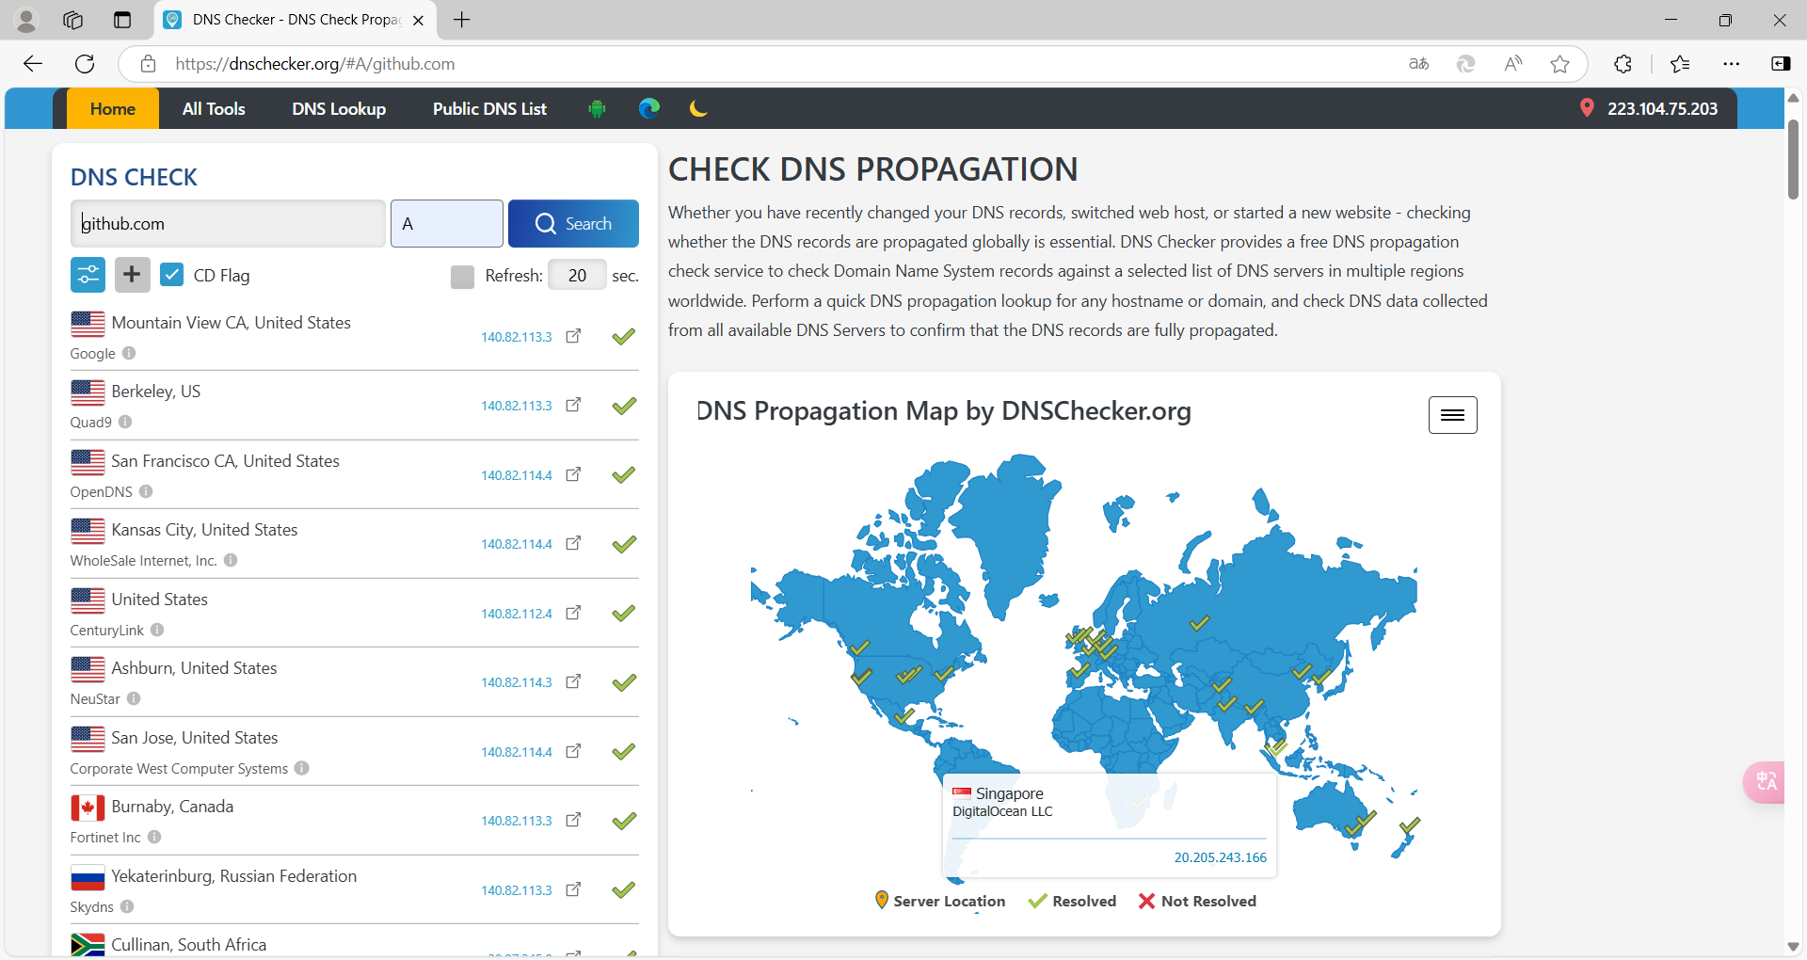Open external link for Mountain View result
Screen dimensions: 1807x960
pos(573,336)
